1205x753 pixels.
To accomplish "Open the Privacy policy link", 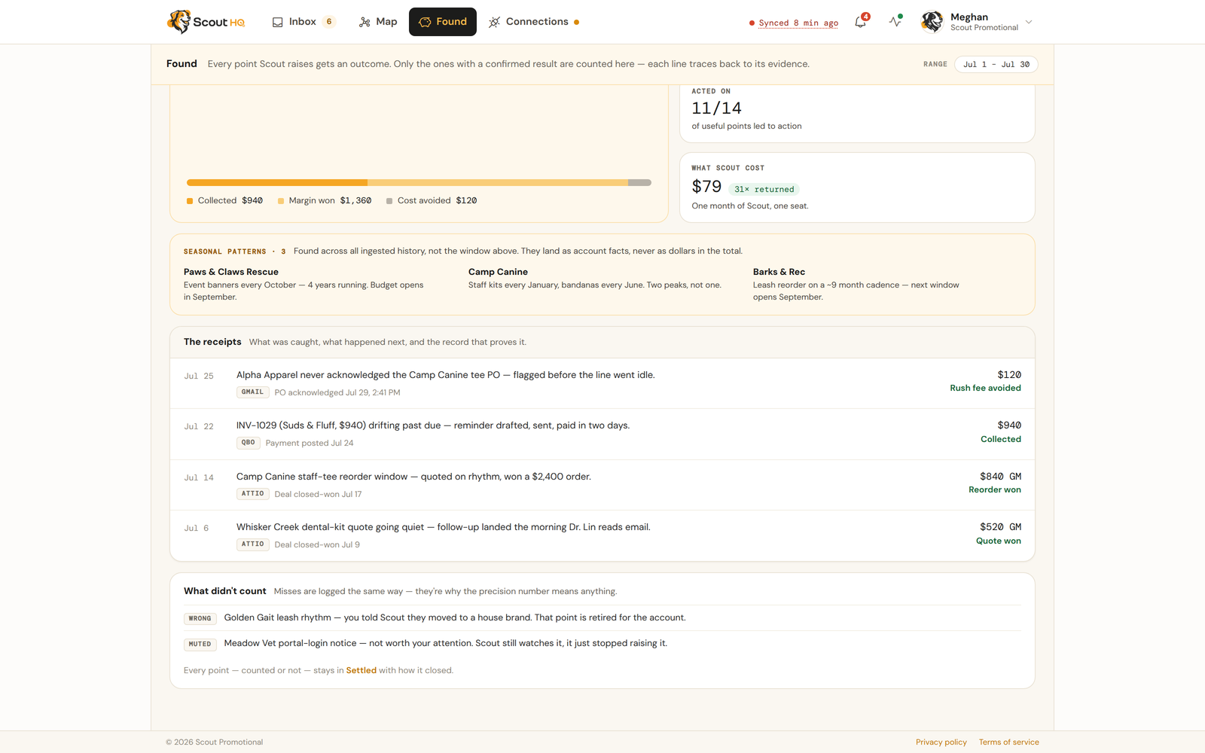I will tap(941, 742).
